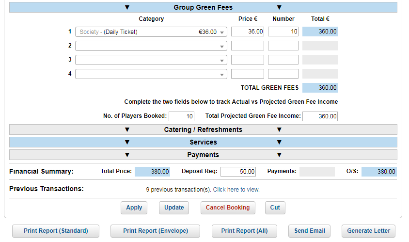This screenshot has width=409, height=242.
Task: Click the Generate Letter button
Action: 369,231
